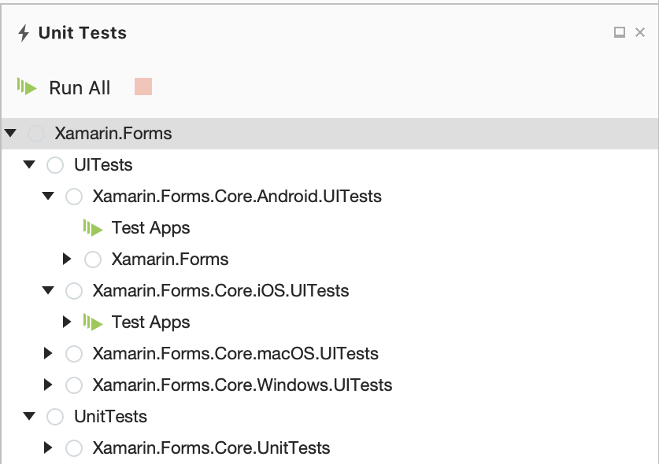Click the Run All green play icon
The image size is (659, 464).
coord(27,87)
